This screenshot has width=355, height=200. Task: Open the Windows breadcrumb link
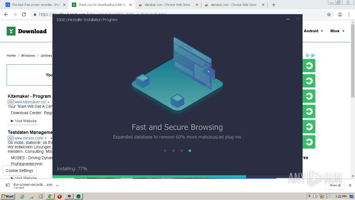tap(28, 56)
